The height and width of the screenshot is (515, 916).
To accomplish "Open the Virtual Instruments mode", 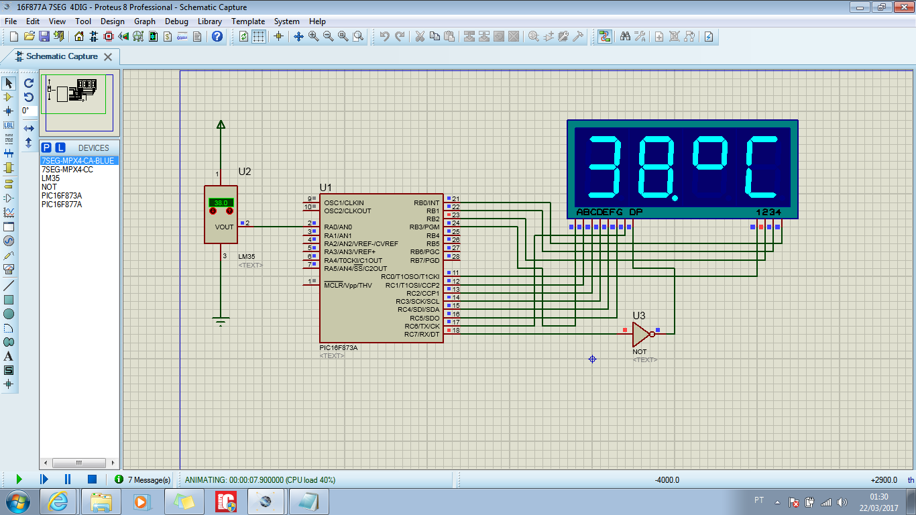I will 9,269.
